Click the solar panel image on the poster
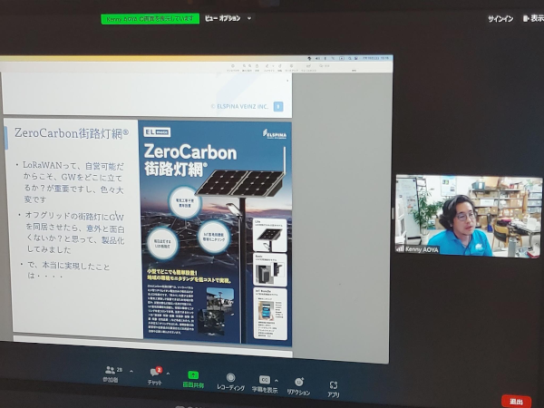The width and height of the screenshot is (544, 408). (x=239, y=183)
